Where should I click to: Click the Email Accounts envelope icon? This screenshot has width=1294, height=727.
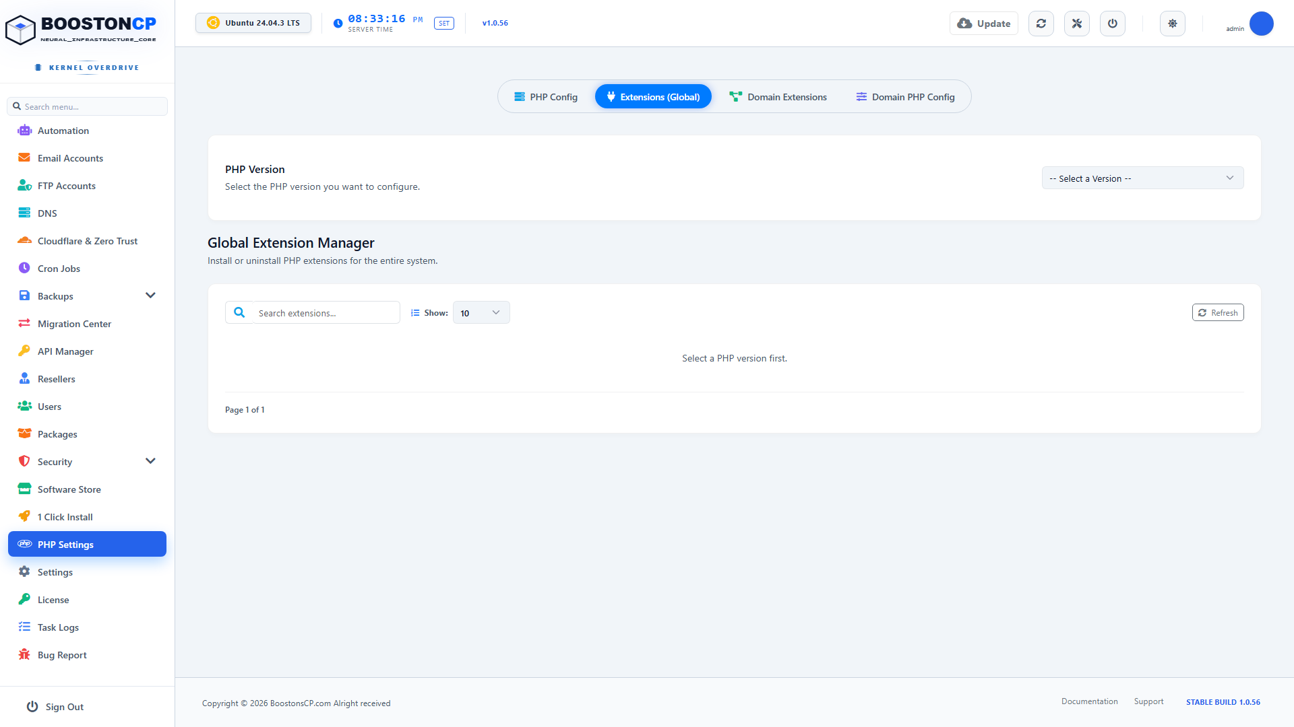(x=24, y=158)
